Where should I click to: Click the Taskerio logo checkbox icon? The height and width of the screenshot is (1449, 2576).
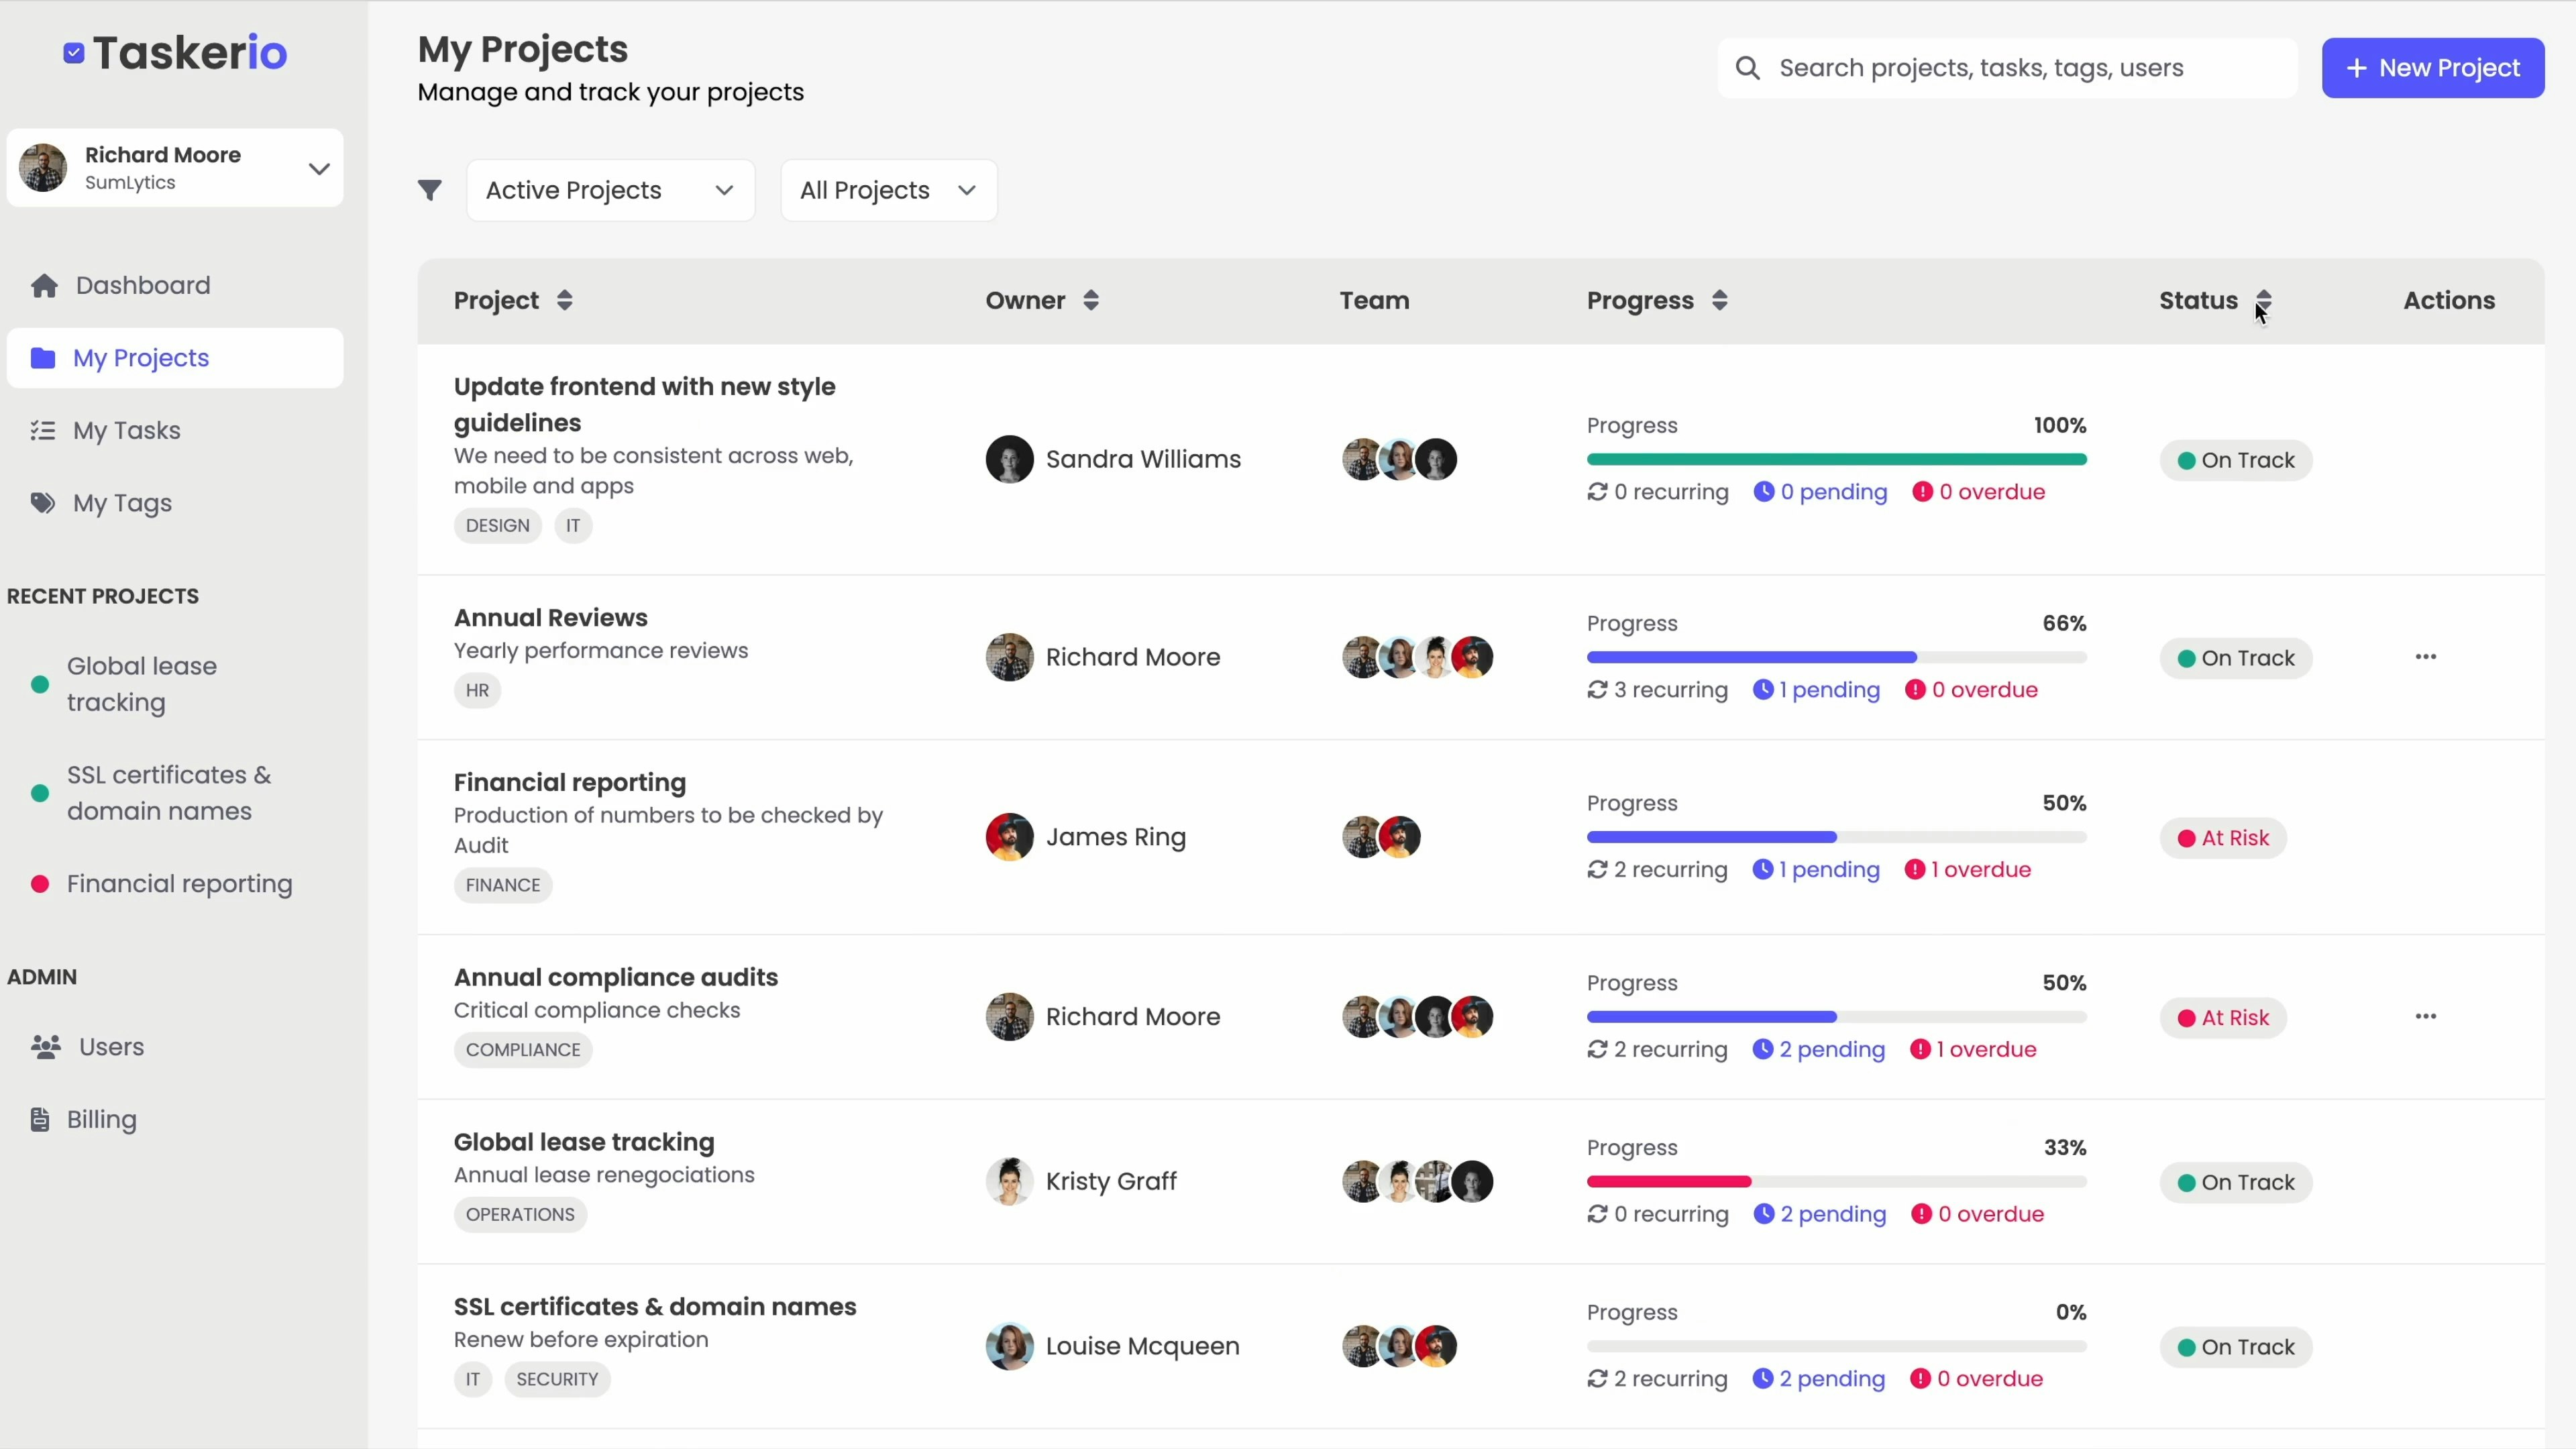coord(74,53)
